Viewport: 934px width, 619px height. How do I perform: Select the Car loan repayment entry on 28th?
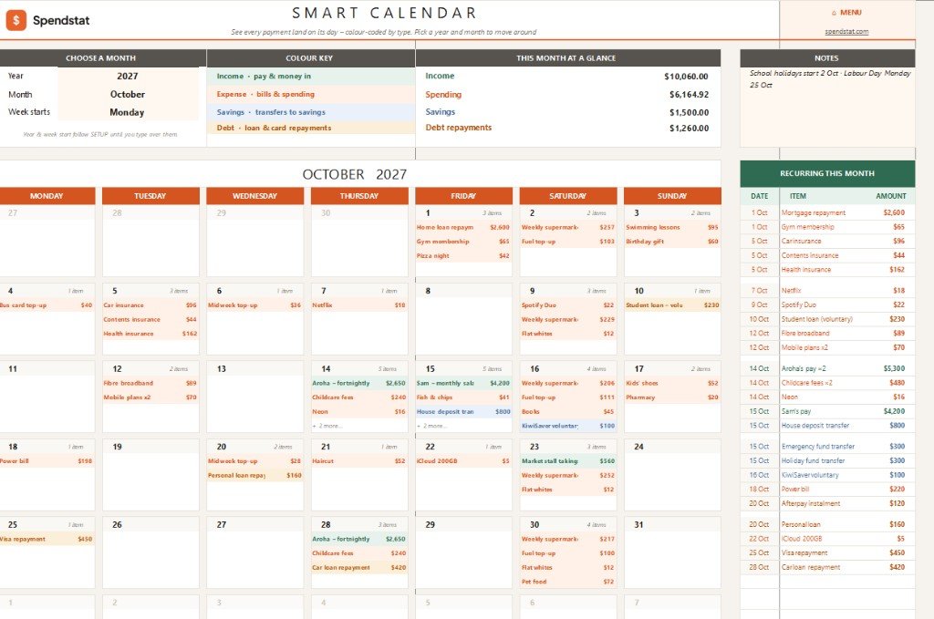click(359, 568)
